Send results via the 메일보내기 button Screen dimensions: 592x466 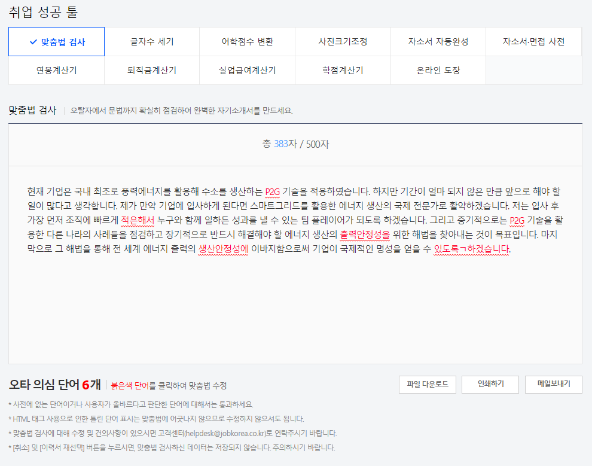pyautogui.click(x=553, y=385)
